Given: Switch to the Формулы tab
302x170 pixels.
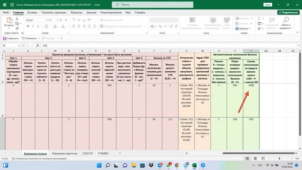Looking at the screenshot, I should [76, 12].
